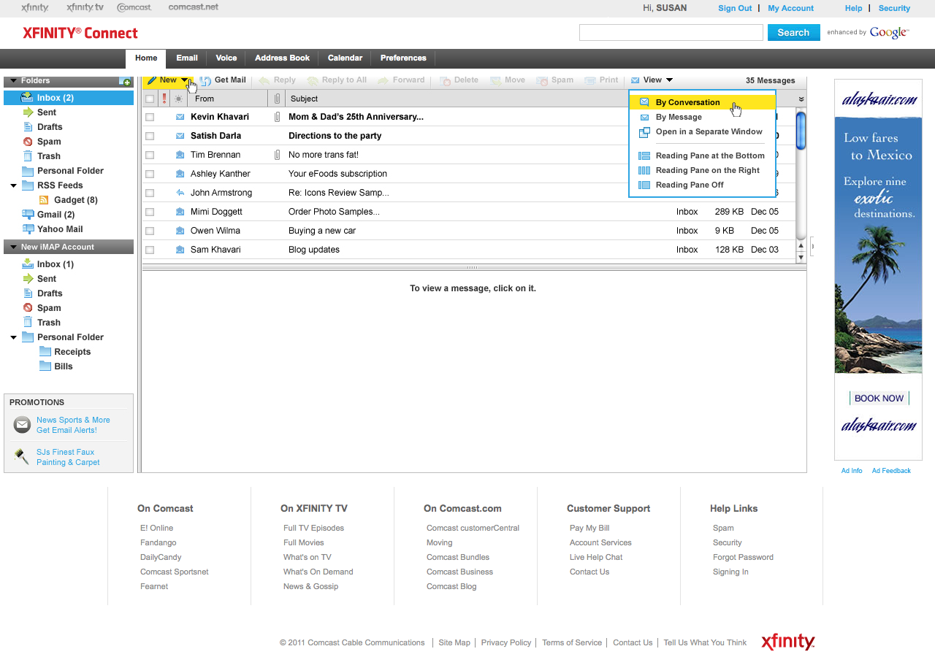Open the Calendar tab
The height and width of the screenshot is (657, 935).
345,58
